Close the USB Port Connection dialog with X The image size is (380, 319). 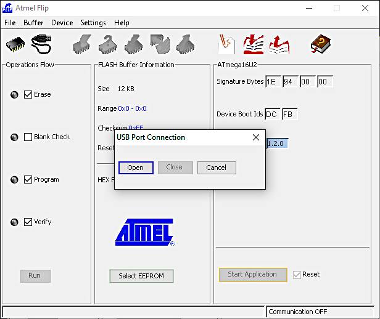256,137
